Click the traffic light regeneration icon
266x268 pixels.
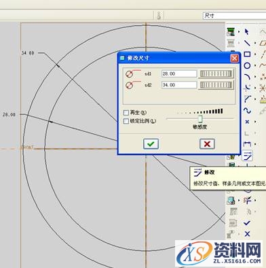[x=159, y=16]
